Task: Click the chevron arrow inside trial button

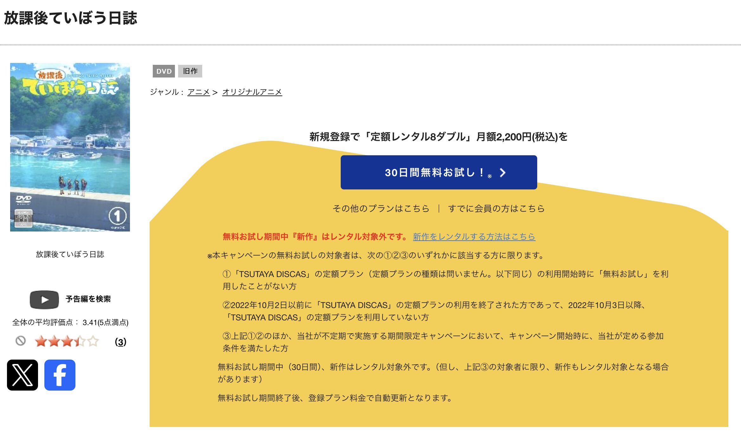Action: click(x=502, y=173)
